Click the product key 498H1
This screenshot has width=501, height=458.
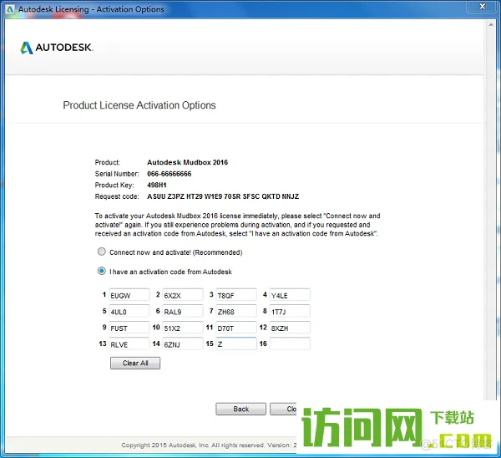(x=157, y=185)
